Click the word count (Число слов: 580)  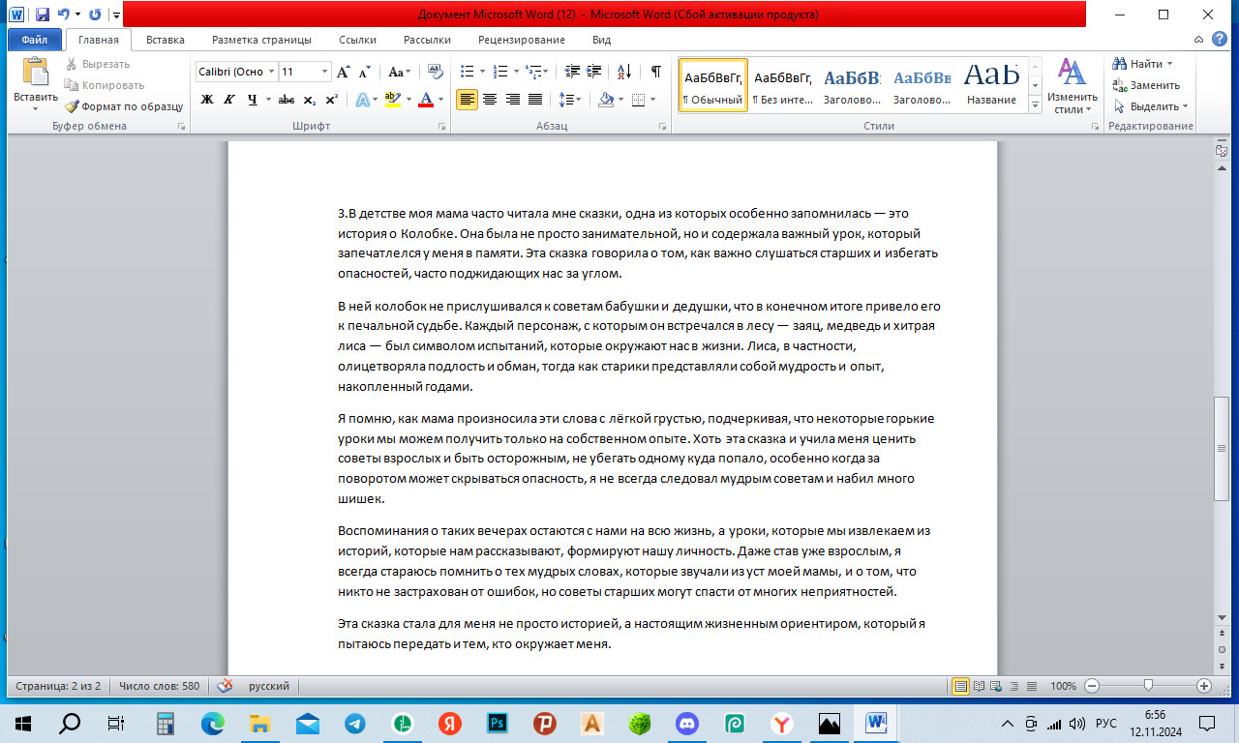pyautogui.click(x=159, y=686)
